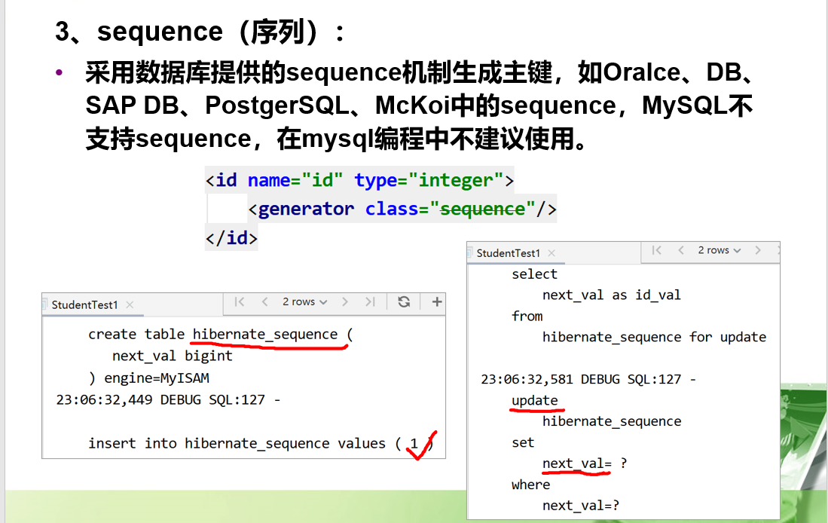Click the '3、sequence（序列）：' slide heading
Image resolution: width=828 pixels, height=523 pixels.
click(200, 32)
